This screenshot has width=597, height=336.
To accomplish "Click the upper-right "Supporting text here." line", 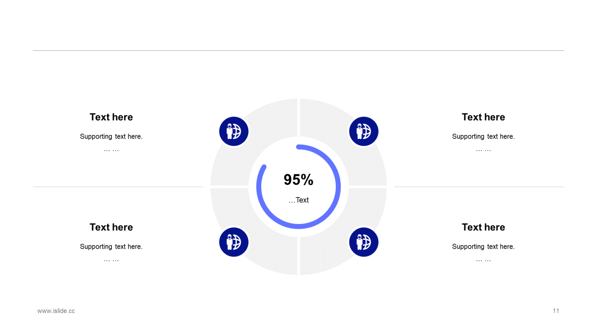I will click(x=483, y=137).
